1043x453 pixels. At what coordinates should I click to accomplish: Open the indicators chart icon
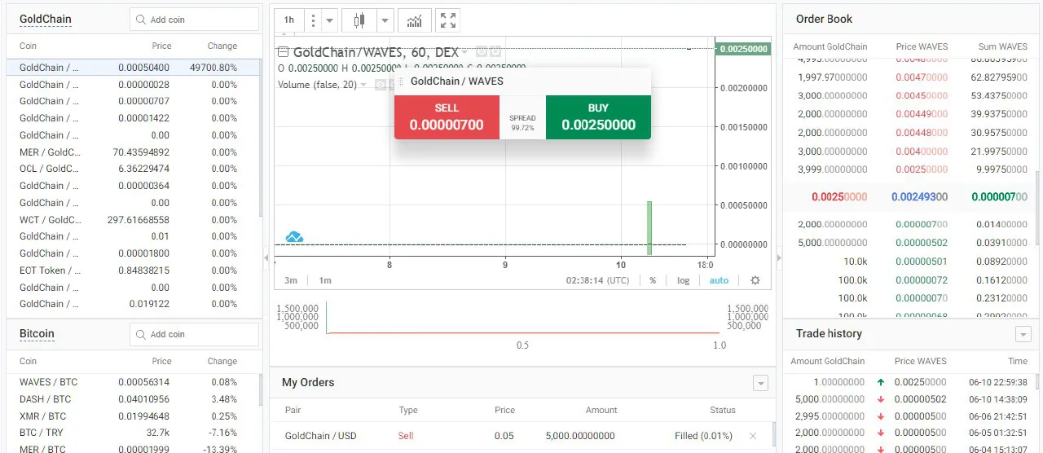[415, 20]
